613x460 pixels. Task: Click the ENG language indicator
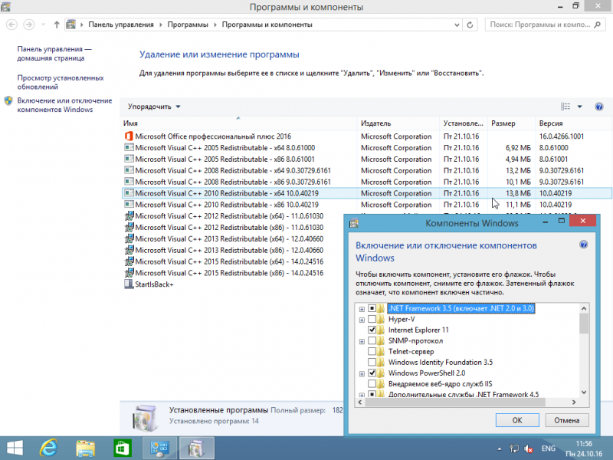(548, 449)
